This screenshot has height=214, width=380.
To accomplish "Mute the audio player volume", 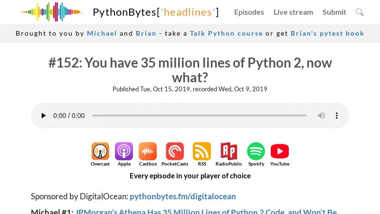I will 322,116.
